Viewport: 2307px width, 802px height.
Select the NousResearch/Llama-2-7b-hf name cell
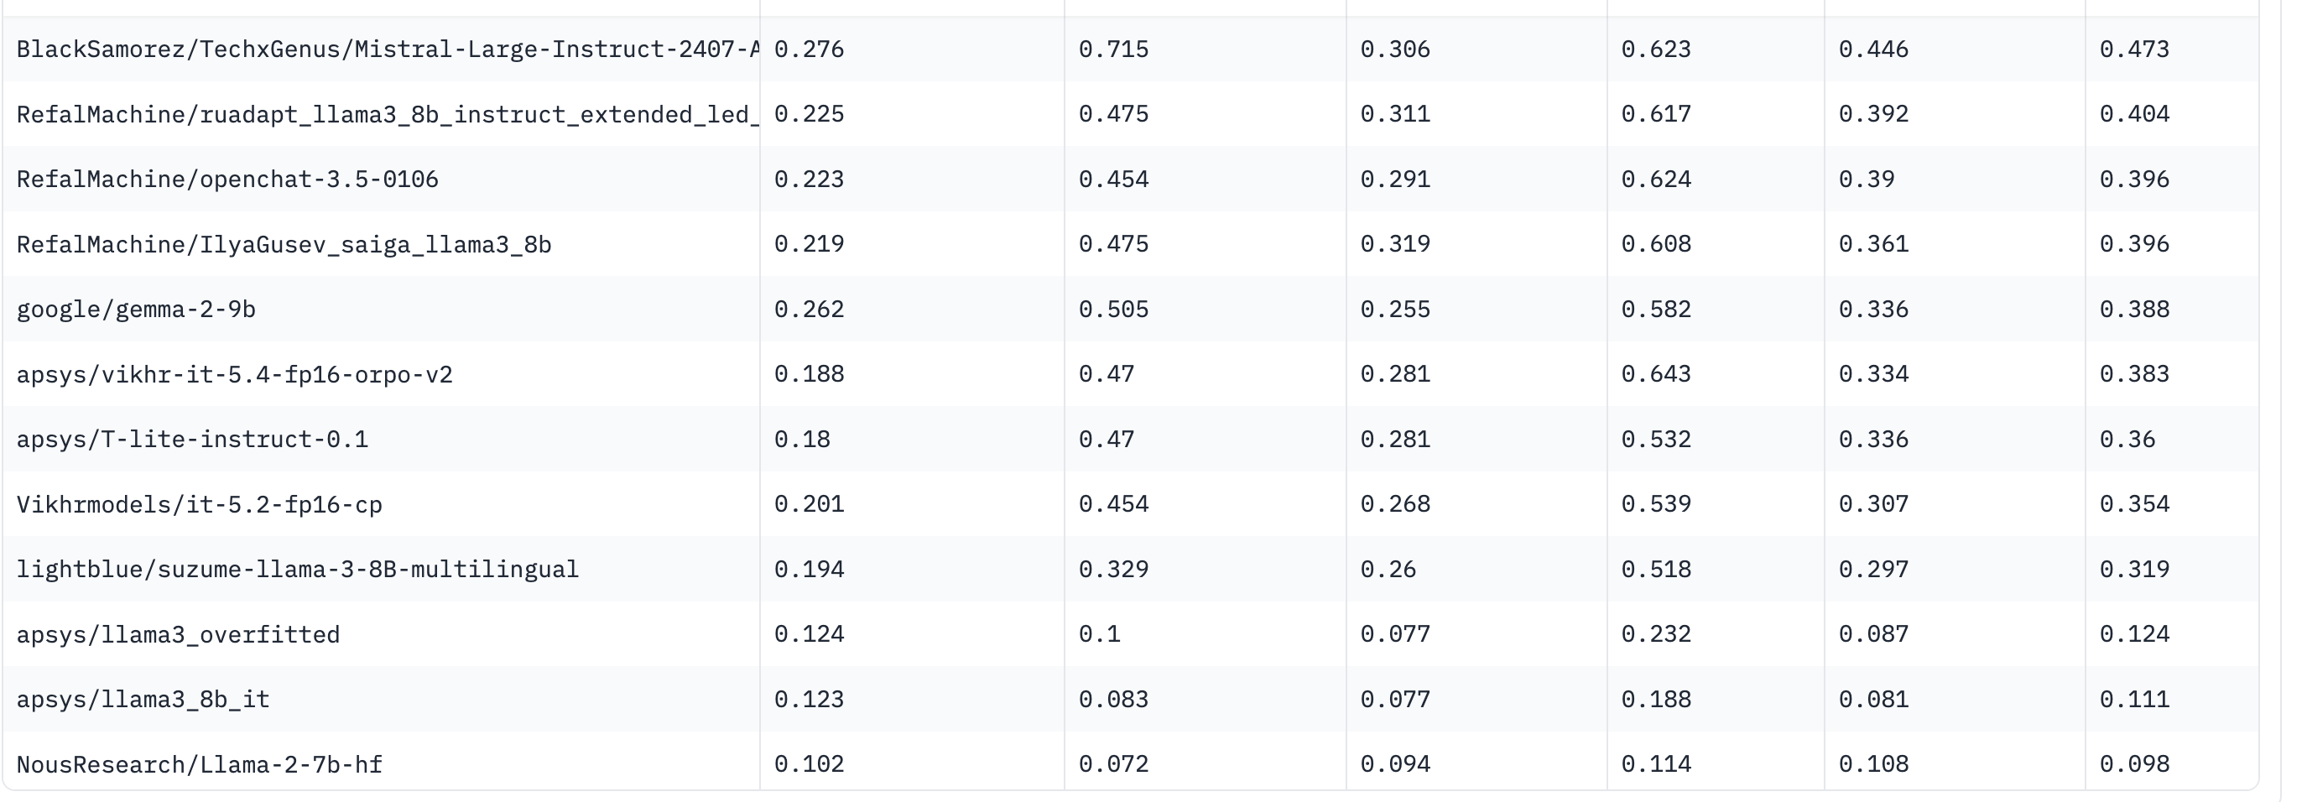(200, 764)
